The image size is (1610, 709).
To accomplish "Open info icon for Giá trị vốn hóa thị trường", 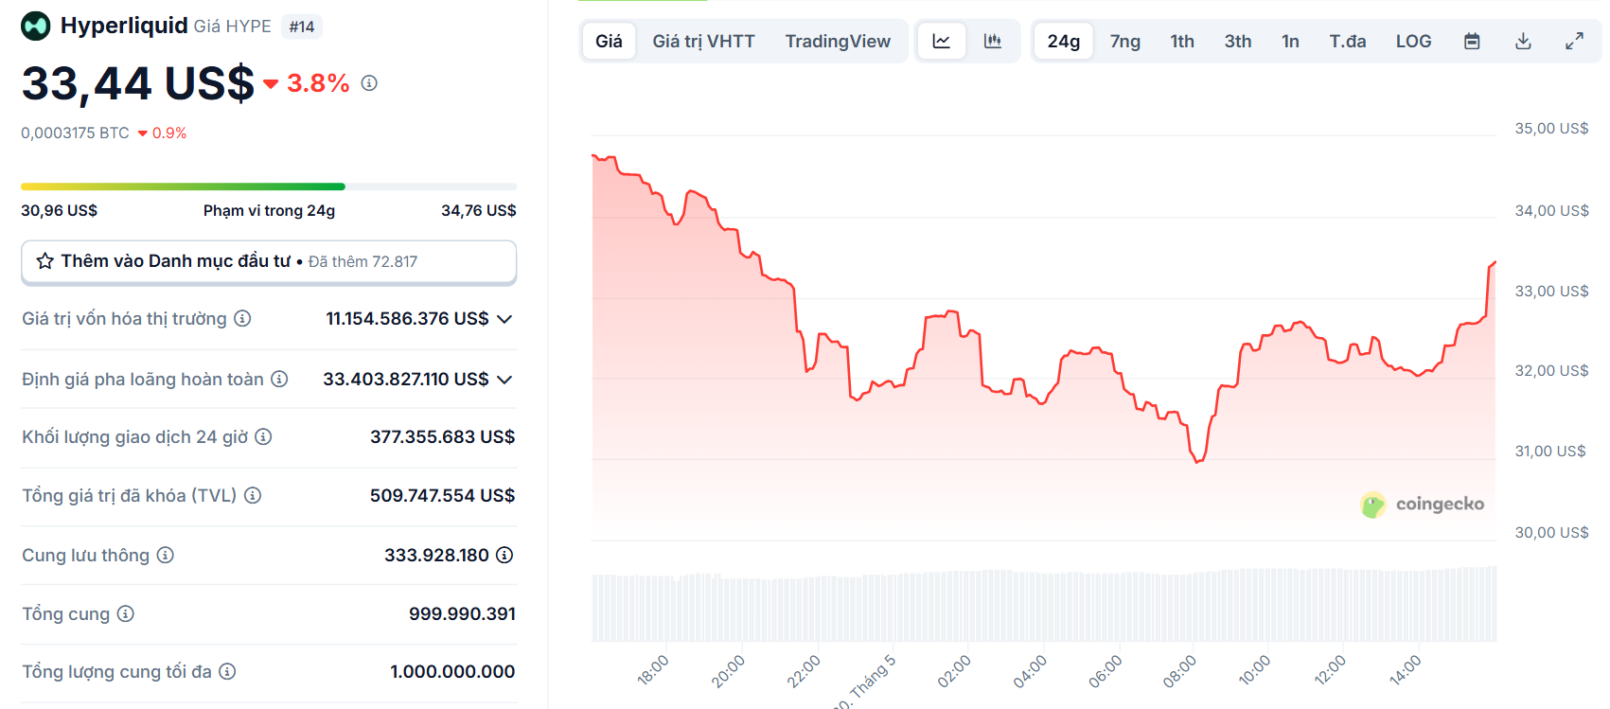I will [x=242, y=319].
